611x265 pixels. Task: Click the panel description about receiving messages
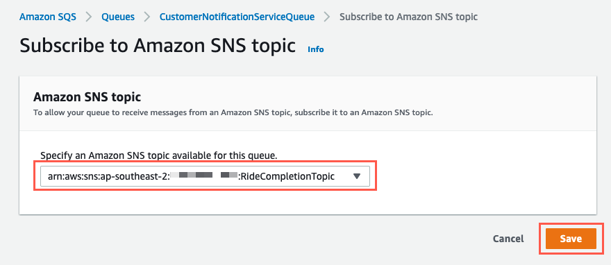pyautogui.click(x=233, y=113)
